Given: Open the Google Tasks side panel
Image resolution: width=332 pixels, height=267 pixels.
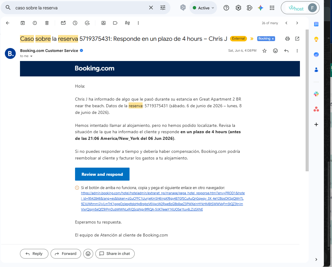Looking at the screenshot, I should (316, 54).
